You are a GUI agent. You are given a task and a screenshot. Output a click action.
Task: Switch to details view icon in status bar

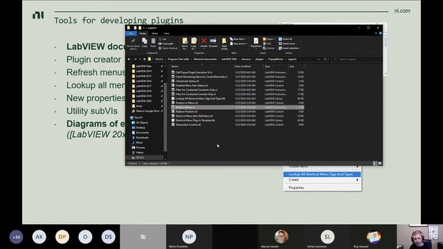click(x=374, y=163)
